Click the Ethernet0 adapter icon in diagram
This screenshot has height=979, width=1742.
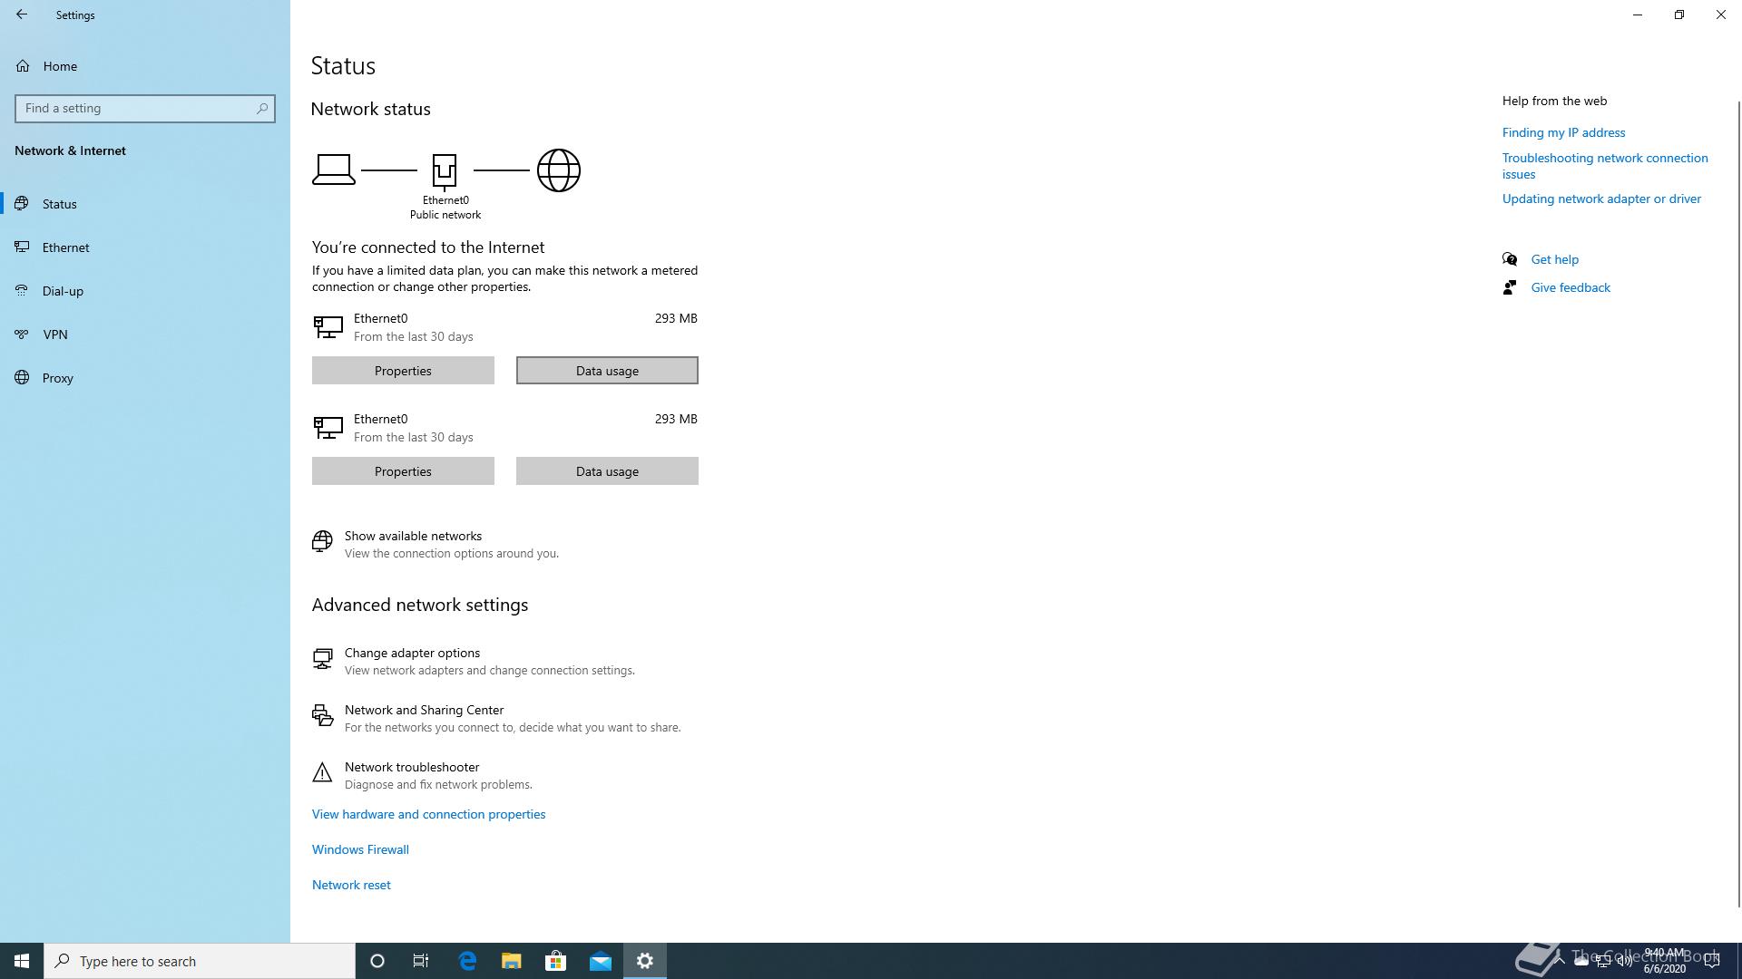pos(445,171)
